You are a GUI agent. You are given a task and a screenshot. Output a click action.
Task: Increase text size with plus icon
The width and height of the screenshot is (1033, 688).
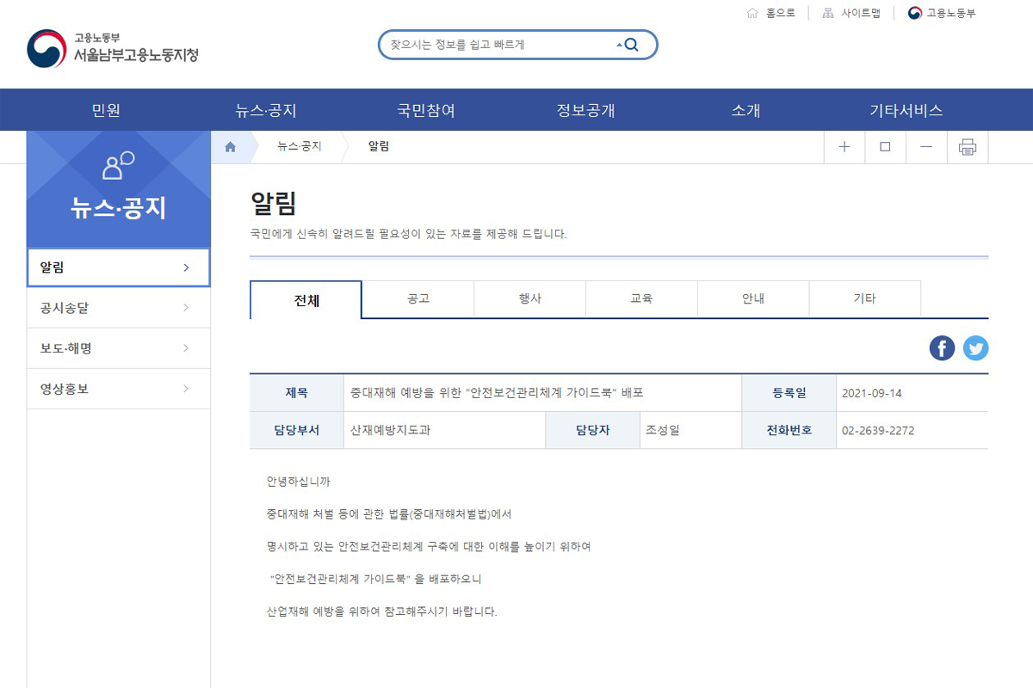(844, 147)
